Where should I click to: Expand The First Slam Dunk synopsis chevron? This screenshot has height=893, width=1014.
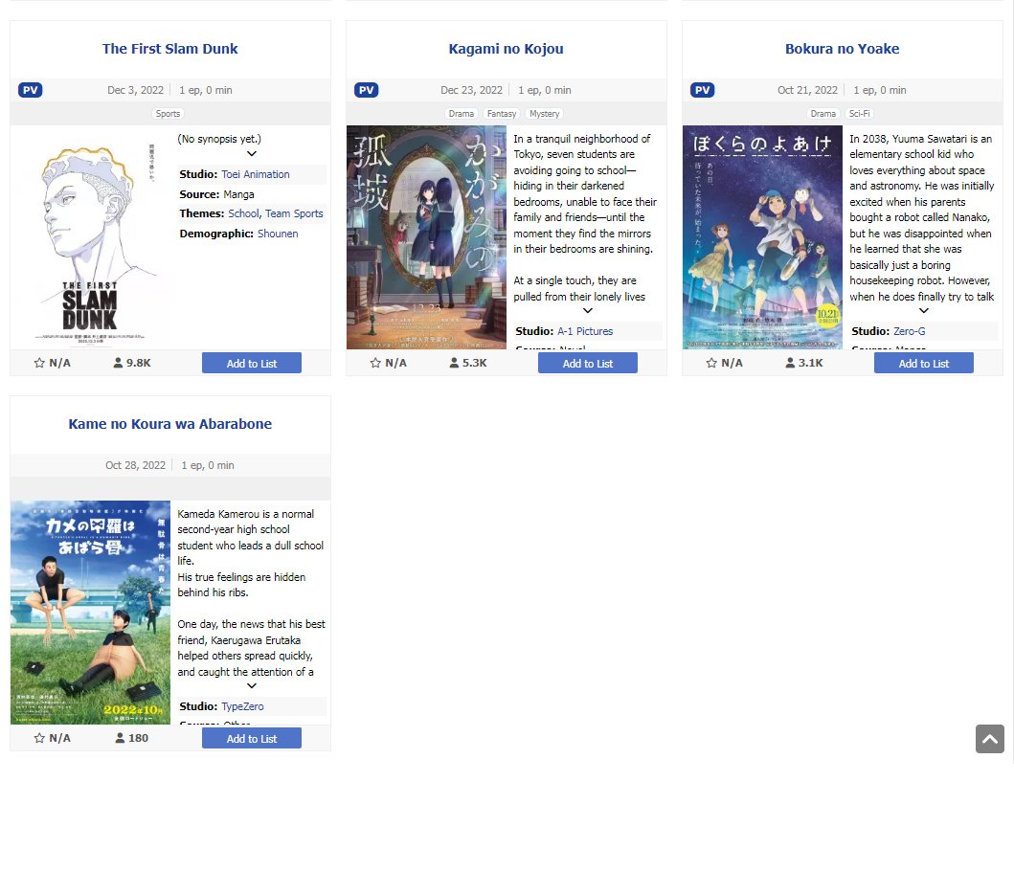pyautogui.click(x=252, y=154)
